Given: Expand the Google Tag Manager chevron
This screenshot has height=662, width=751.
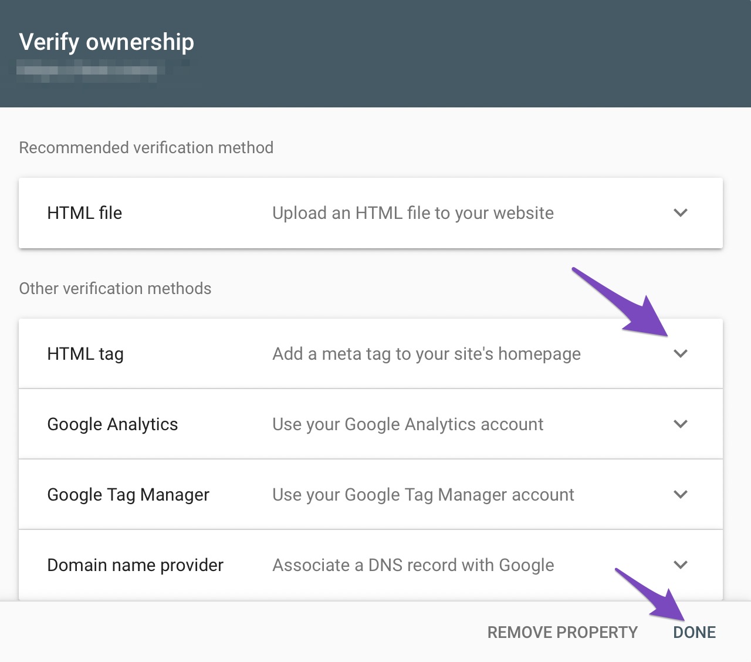Looking at the screenshot, I should coord(681,495).
